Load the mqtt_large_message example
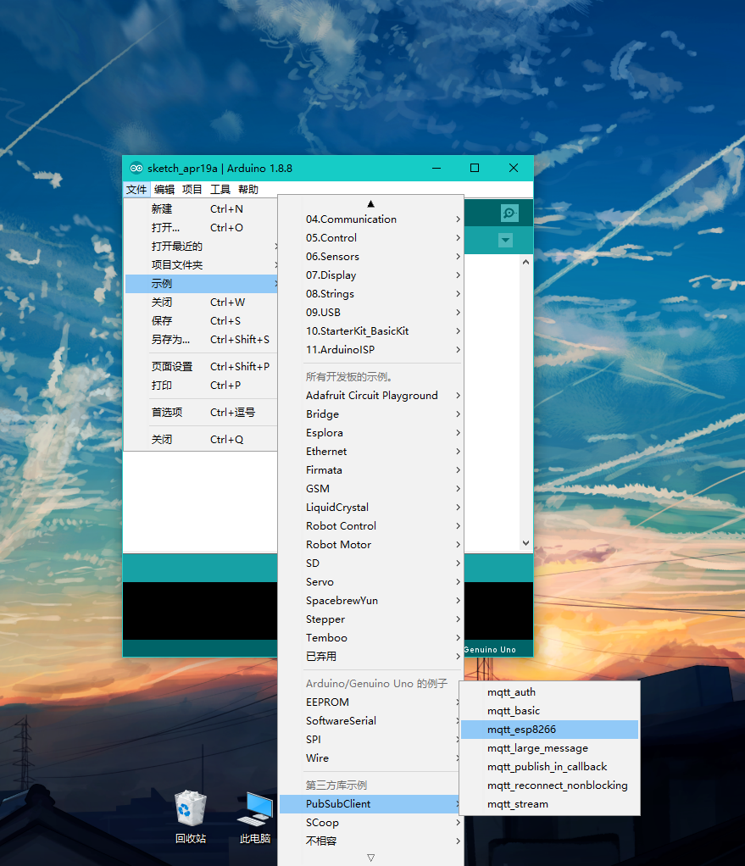The width and height of the screenshot is (745, 866). (x=549, y=748)
